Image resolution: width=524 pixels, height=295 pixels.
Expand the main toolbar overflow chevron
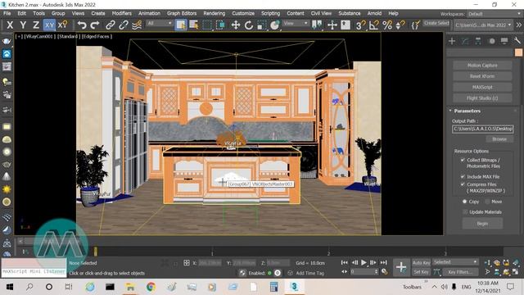(x=518, y=25)
